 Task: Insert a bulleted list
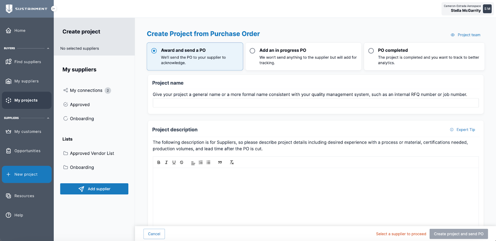click(208, 162)
